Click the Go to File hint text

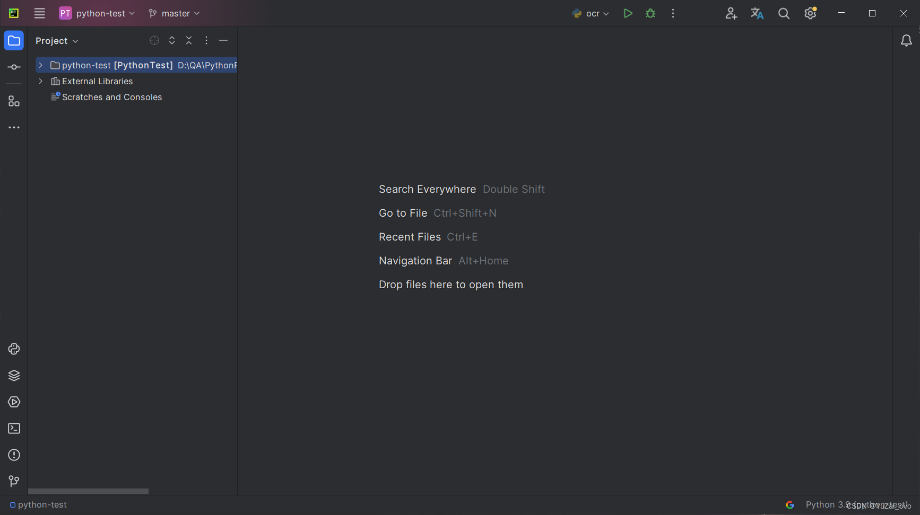pyautogui.click(x=403, y=213)
